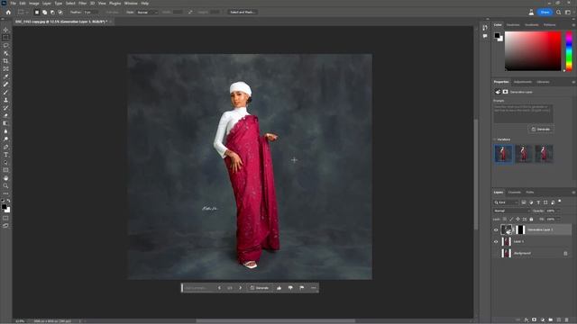Open the workspace switcher icon at top right
Viewport: 577px width, 324px height.
(x=568, y=12)
